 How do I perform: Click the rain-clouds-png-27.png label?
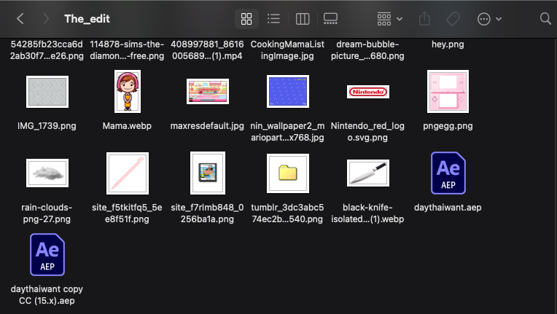[47, 213]
